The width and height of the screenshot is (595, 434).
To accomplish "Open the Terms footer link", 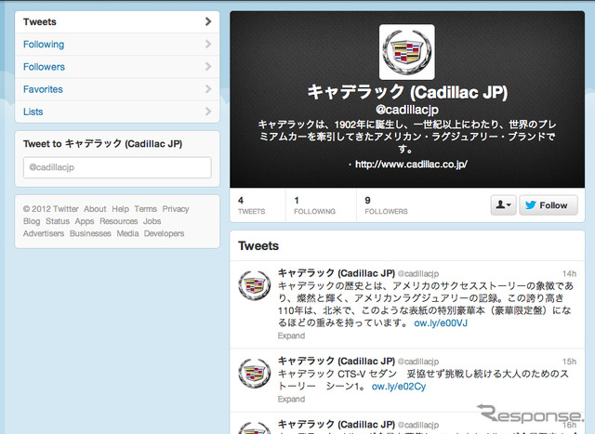I will pyautogui.click(x=145, y=209).
